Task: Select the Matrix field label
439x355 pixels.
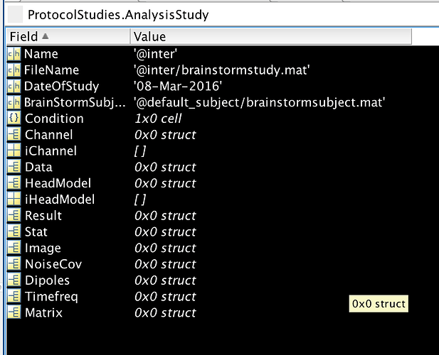Action: click(43, 313)
